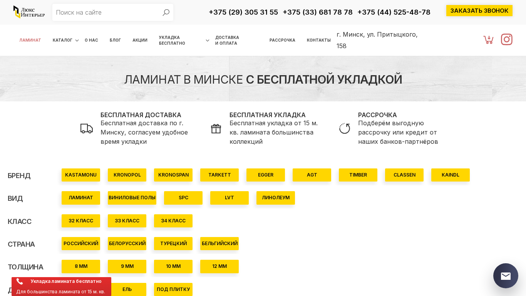Filter by brand Egger
Screen dimensions: 526x296
[266, 175]
